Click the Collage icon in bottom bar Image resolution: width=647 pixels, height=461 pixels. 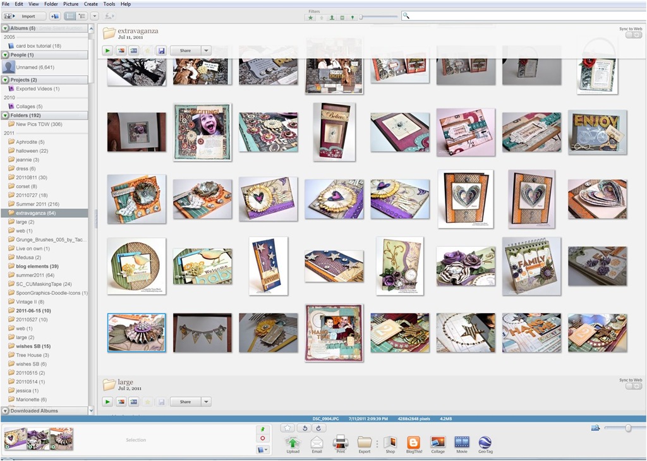click(438, 445)
